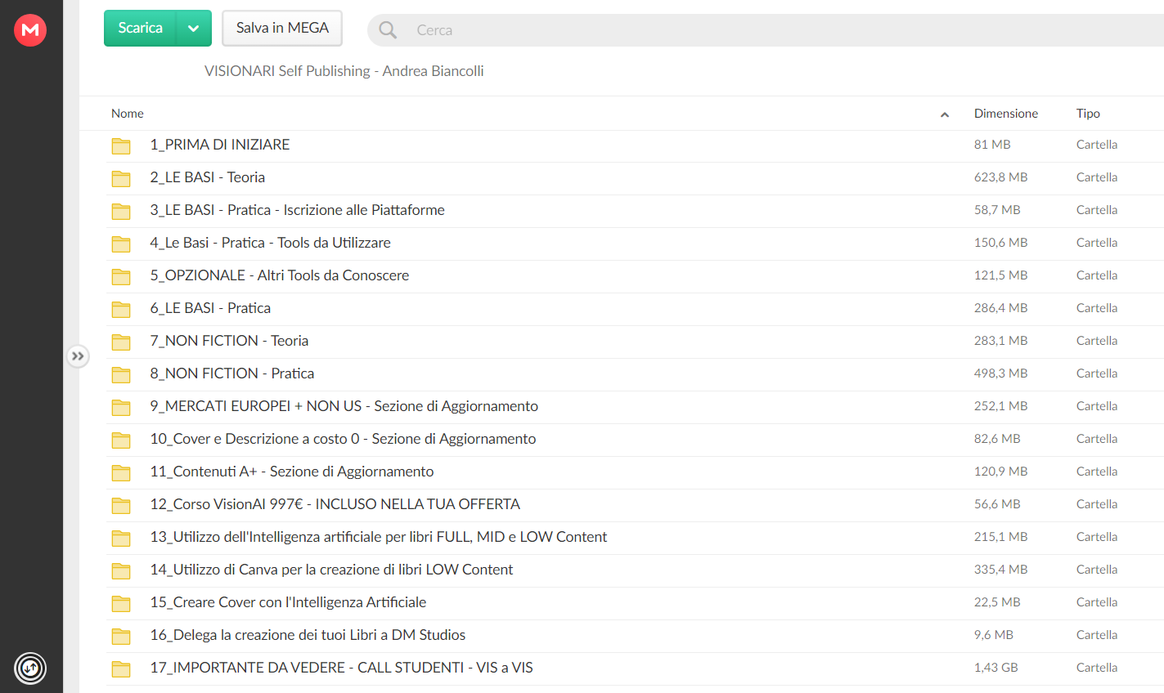Select folder icon of 7_NON FICTION - Teoria
Viewport: 1164px width, 693px height.
click(121, 342)
